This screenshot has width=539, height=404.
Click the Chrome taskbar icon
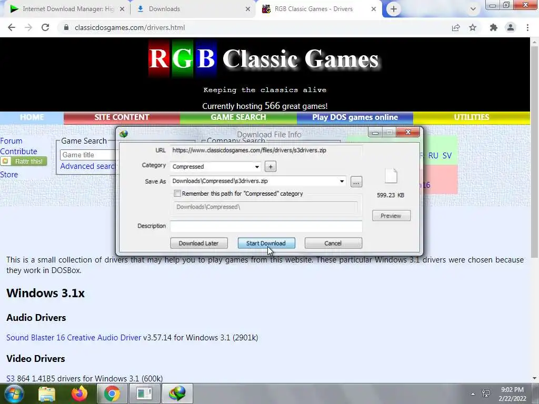pos(112,393)
